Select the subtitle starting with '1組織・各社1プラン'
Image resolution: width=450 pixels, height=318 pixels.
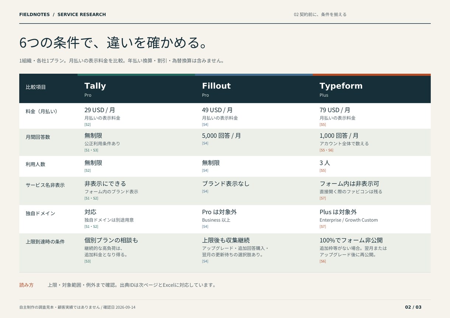(122, 61)
